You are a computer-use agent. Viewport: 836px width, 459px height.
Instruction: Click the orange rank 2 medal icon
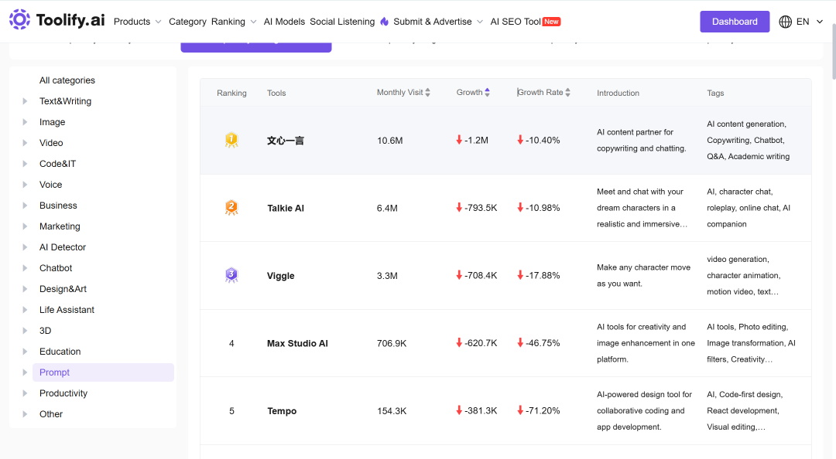(231, 208)
